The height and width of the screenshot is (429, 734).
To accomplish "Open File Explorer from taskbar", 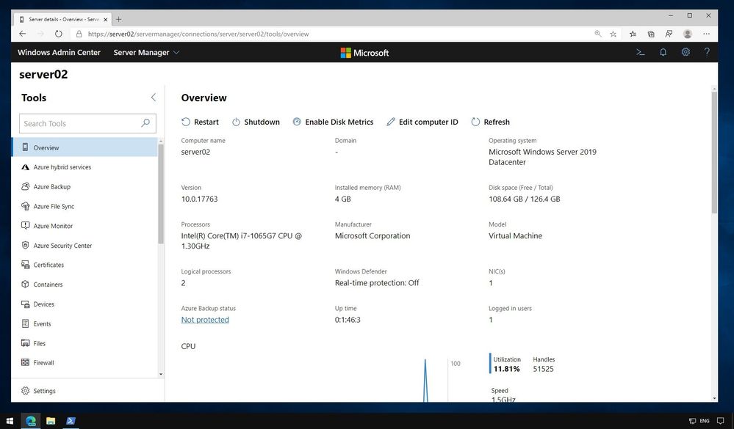I will click(51, 421).
